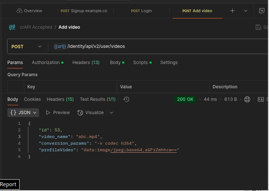Open the JSON format dropdown
This screenshot has width=269, height=191.
click(x=23, y=113)
